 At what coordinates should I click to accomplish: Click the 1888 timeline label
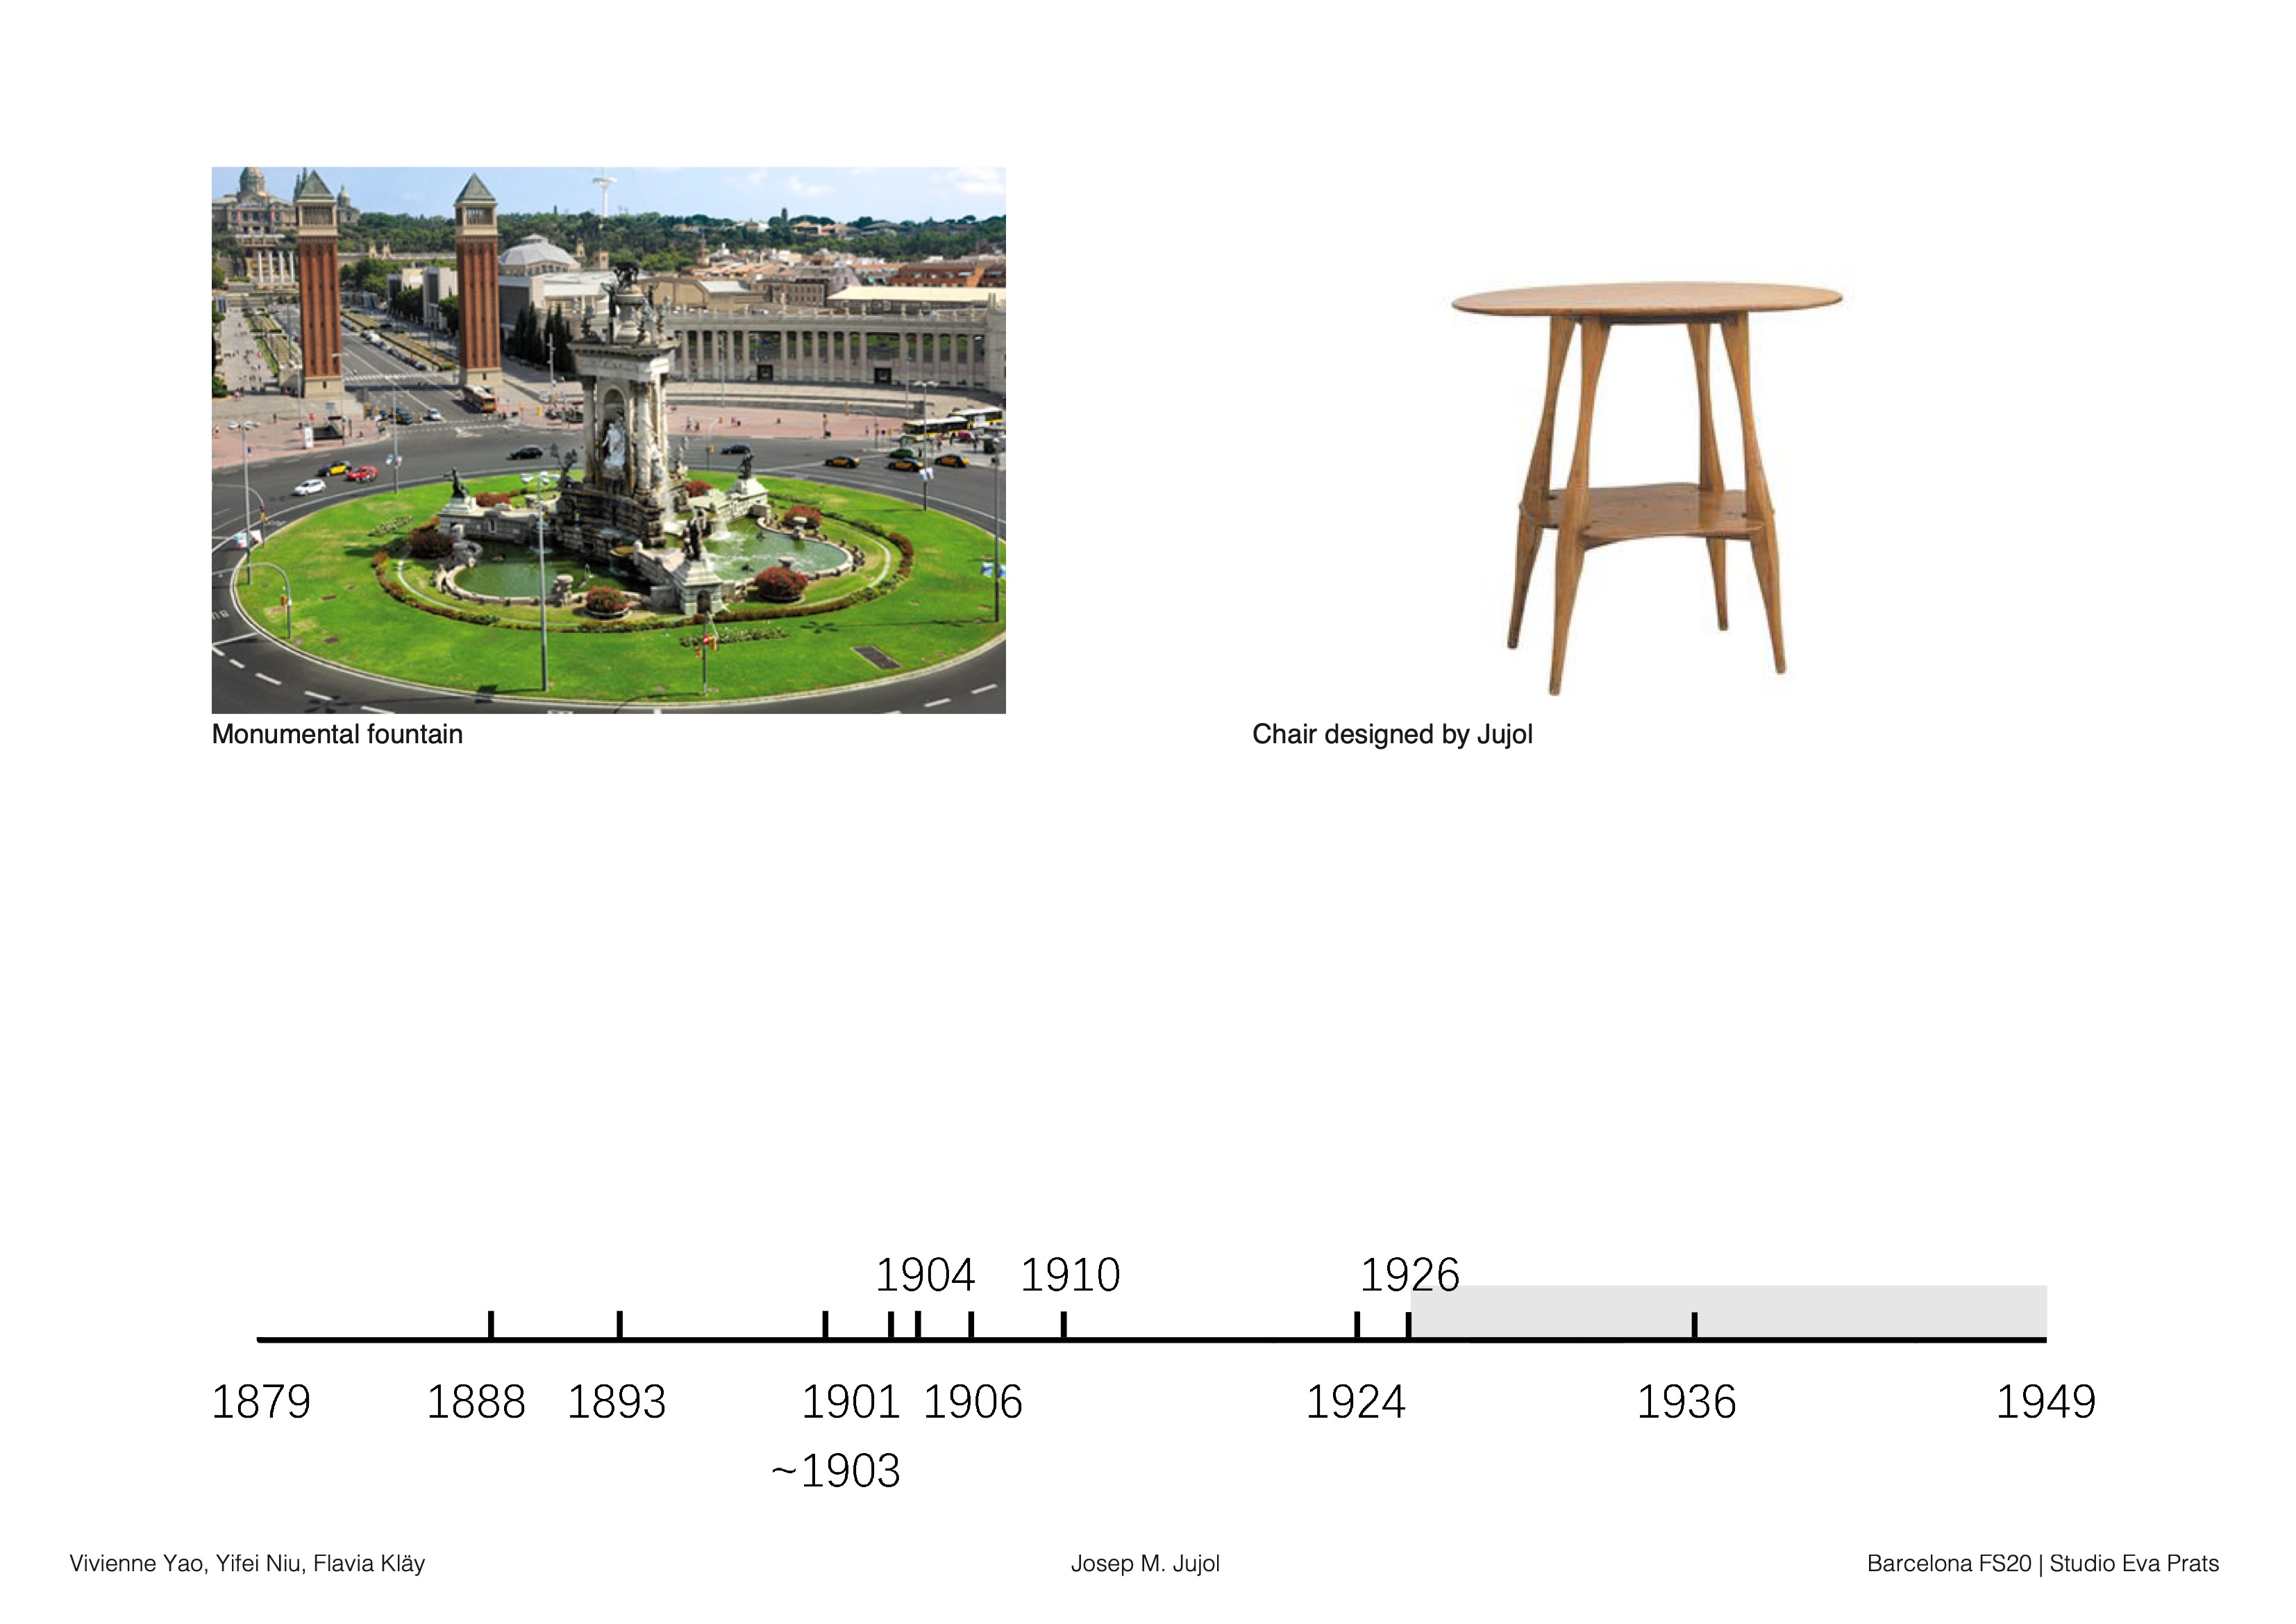coord(476,1402)
